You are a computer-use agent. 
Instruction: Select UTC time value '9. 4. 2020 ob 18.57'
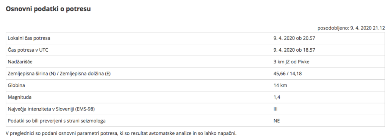294,50
